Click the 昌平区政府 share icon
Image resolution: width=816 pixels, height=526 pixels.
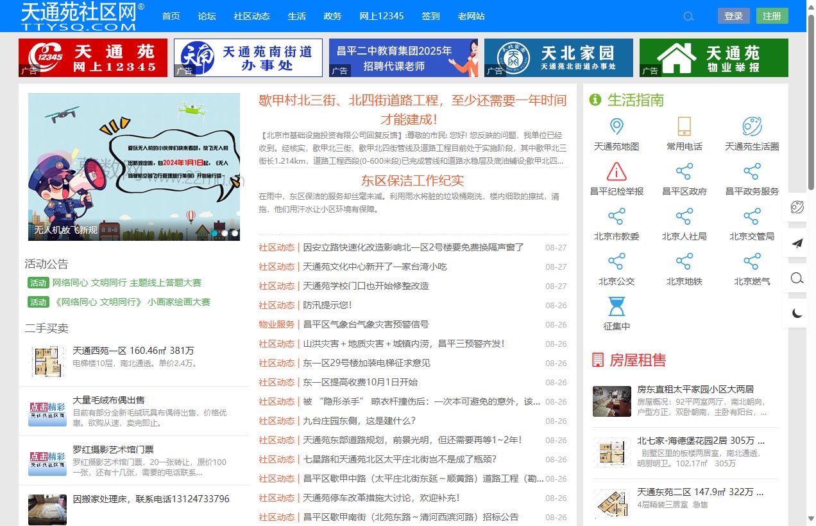click(684, 172)
